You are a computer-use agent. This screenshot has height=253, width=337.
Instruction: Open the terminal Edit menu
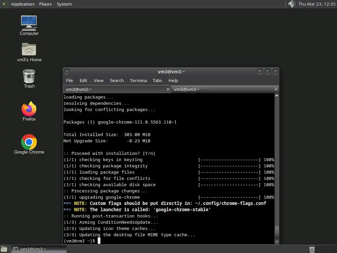click(x=83, y=80)
